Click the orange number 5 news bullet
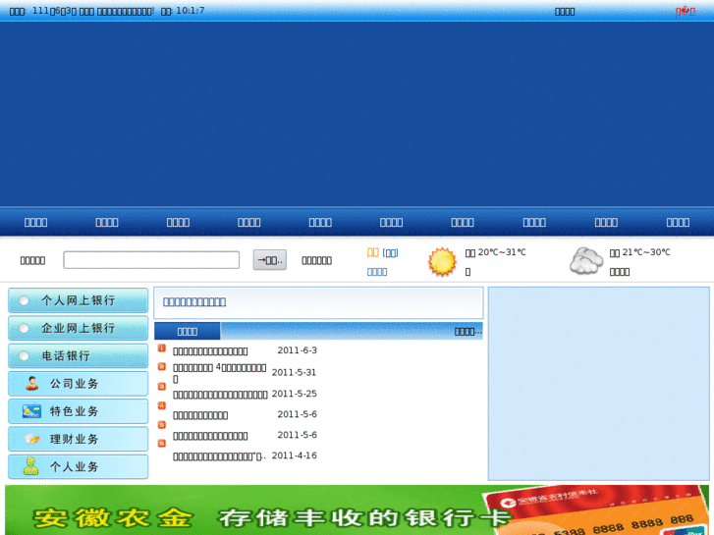 click(x=162, y=424)
